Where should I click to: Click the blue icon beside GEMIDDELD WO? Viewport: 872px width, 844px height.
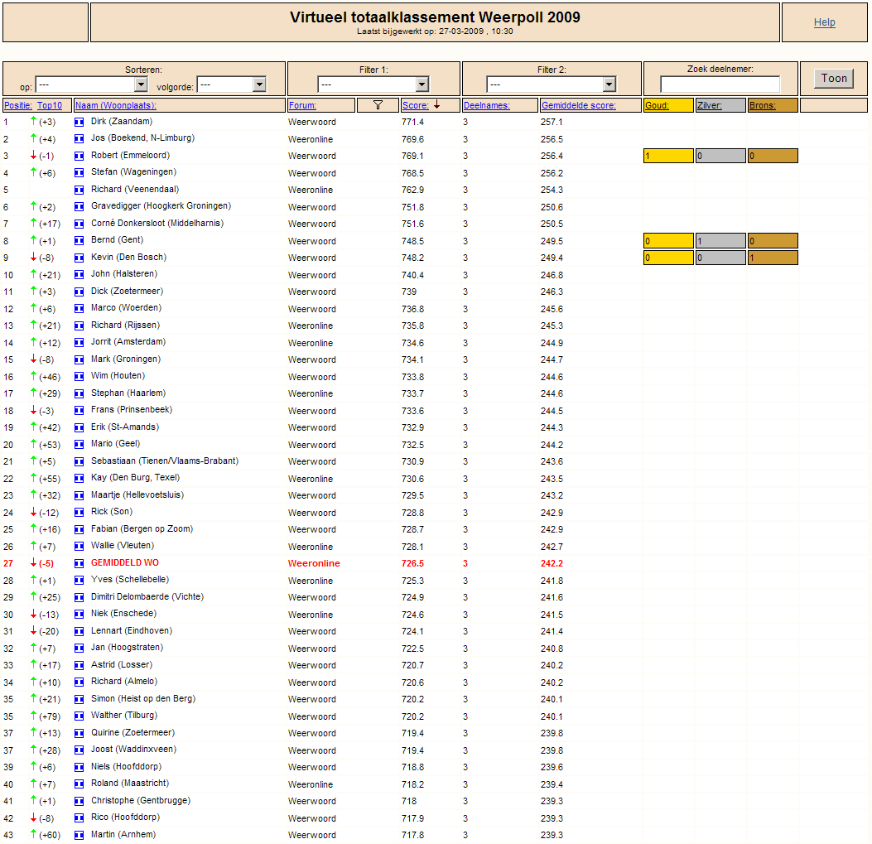[79, 563]
